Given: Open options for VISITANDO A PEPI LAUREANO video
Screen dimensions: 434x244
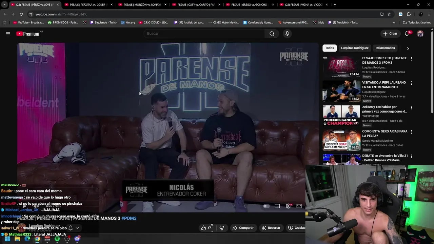Looking at the screenshot, I should click(412, 83).
